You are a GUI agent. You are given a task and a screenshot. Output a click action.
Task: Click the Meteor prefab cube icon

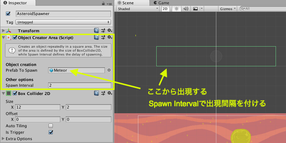tap(51, 70)
